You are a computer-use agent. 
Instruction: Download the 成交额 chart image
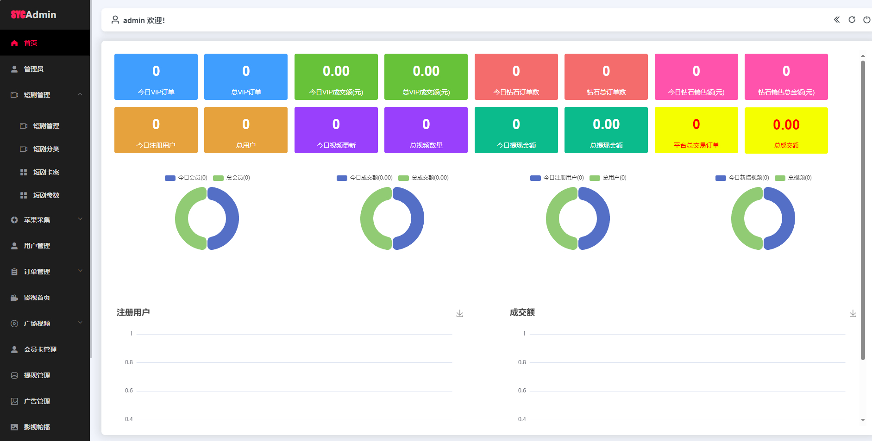point(853,313)
